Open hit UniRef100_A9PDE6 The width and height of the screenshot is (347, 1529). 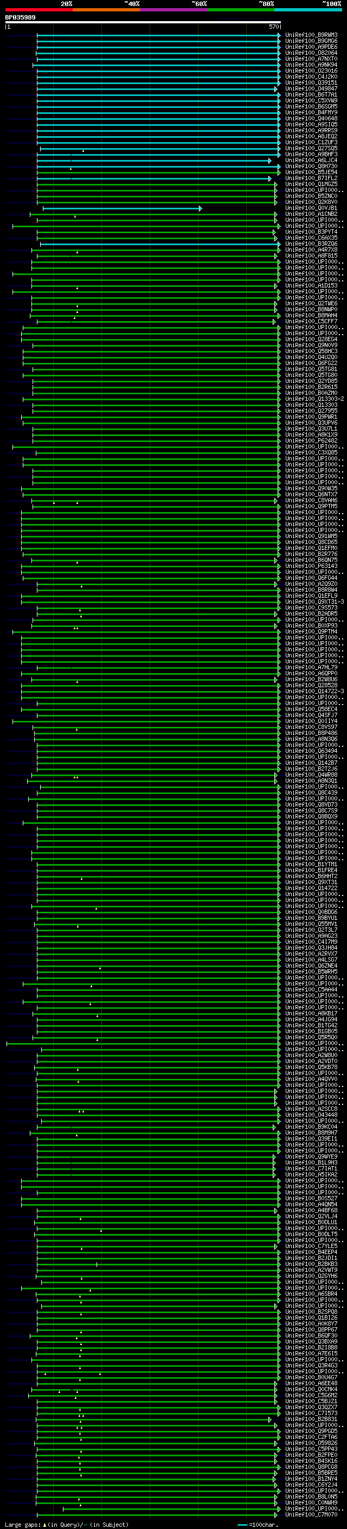311,47
